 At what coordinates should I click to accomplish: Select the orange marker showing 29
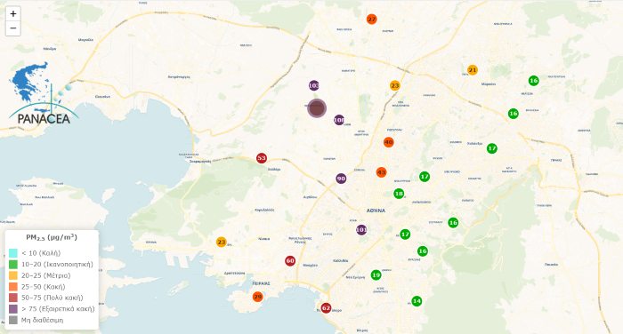pyautogui.click(x=257, y=297)
